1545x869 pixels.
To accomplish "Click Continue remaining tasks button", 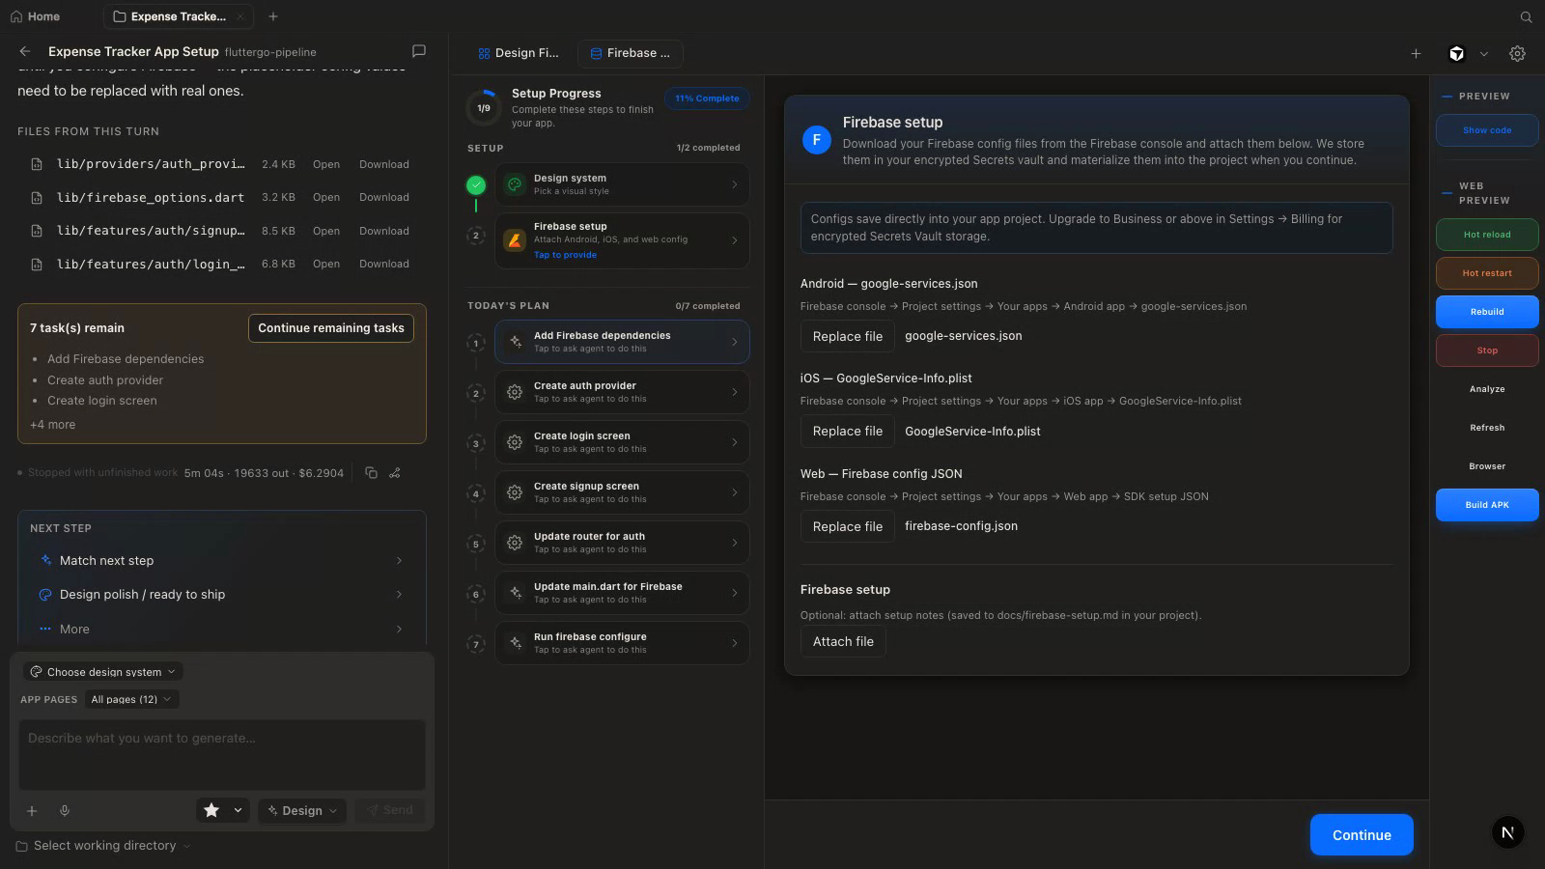I will (331, 328).
